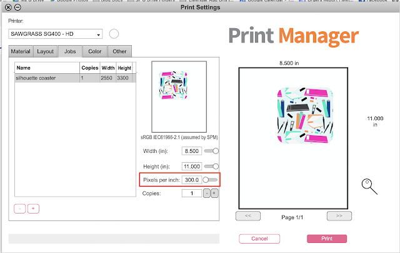Toggle the Width (in) switch
The height and width of the screenshot is (253, 400).
point(211,151)
